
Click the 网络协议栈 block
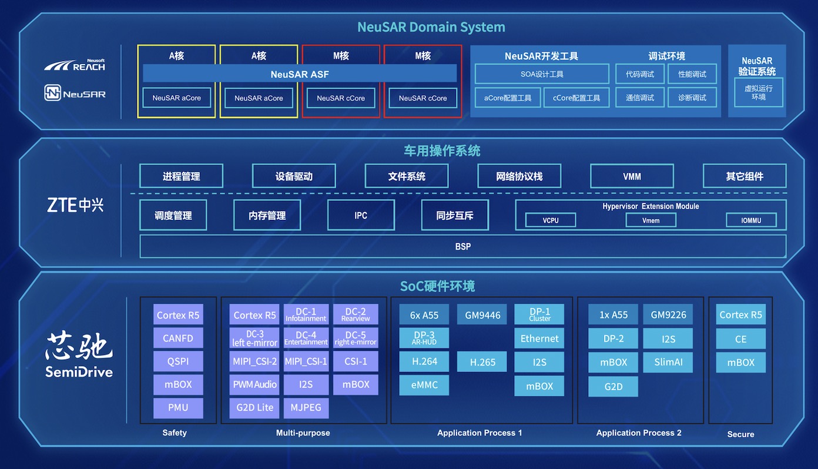pos(519,176)
